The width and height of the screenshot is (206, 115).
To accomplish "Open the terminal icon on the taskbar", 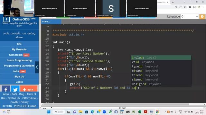I will (128, 112).
